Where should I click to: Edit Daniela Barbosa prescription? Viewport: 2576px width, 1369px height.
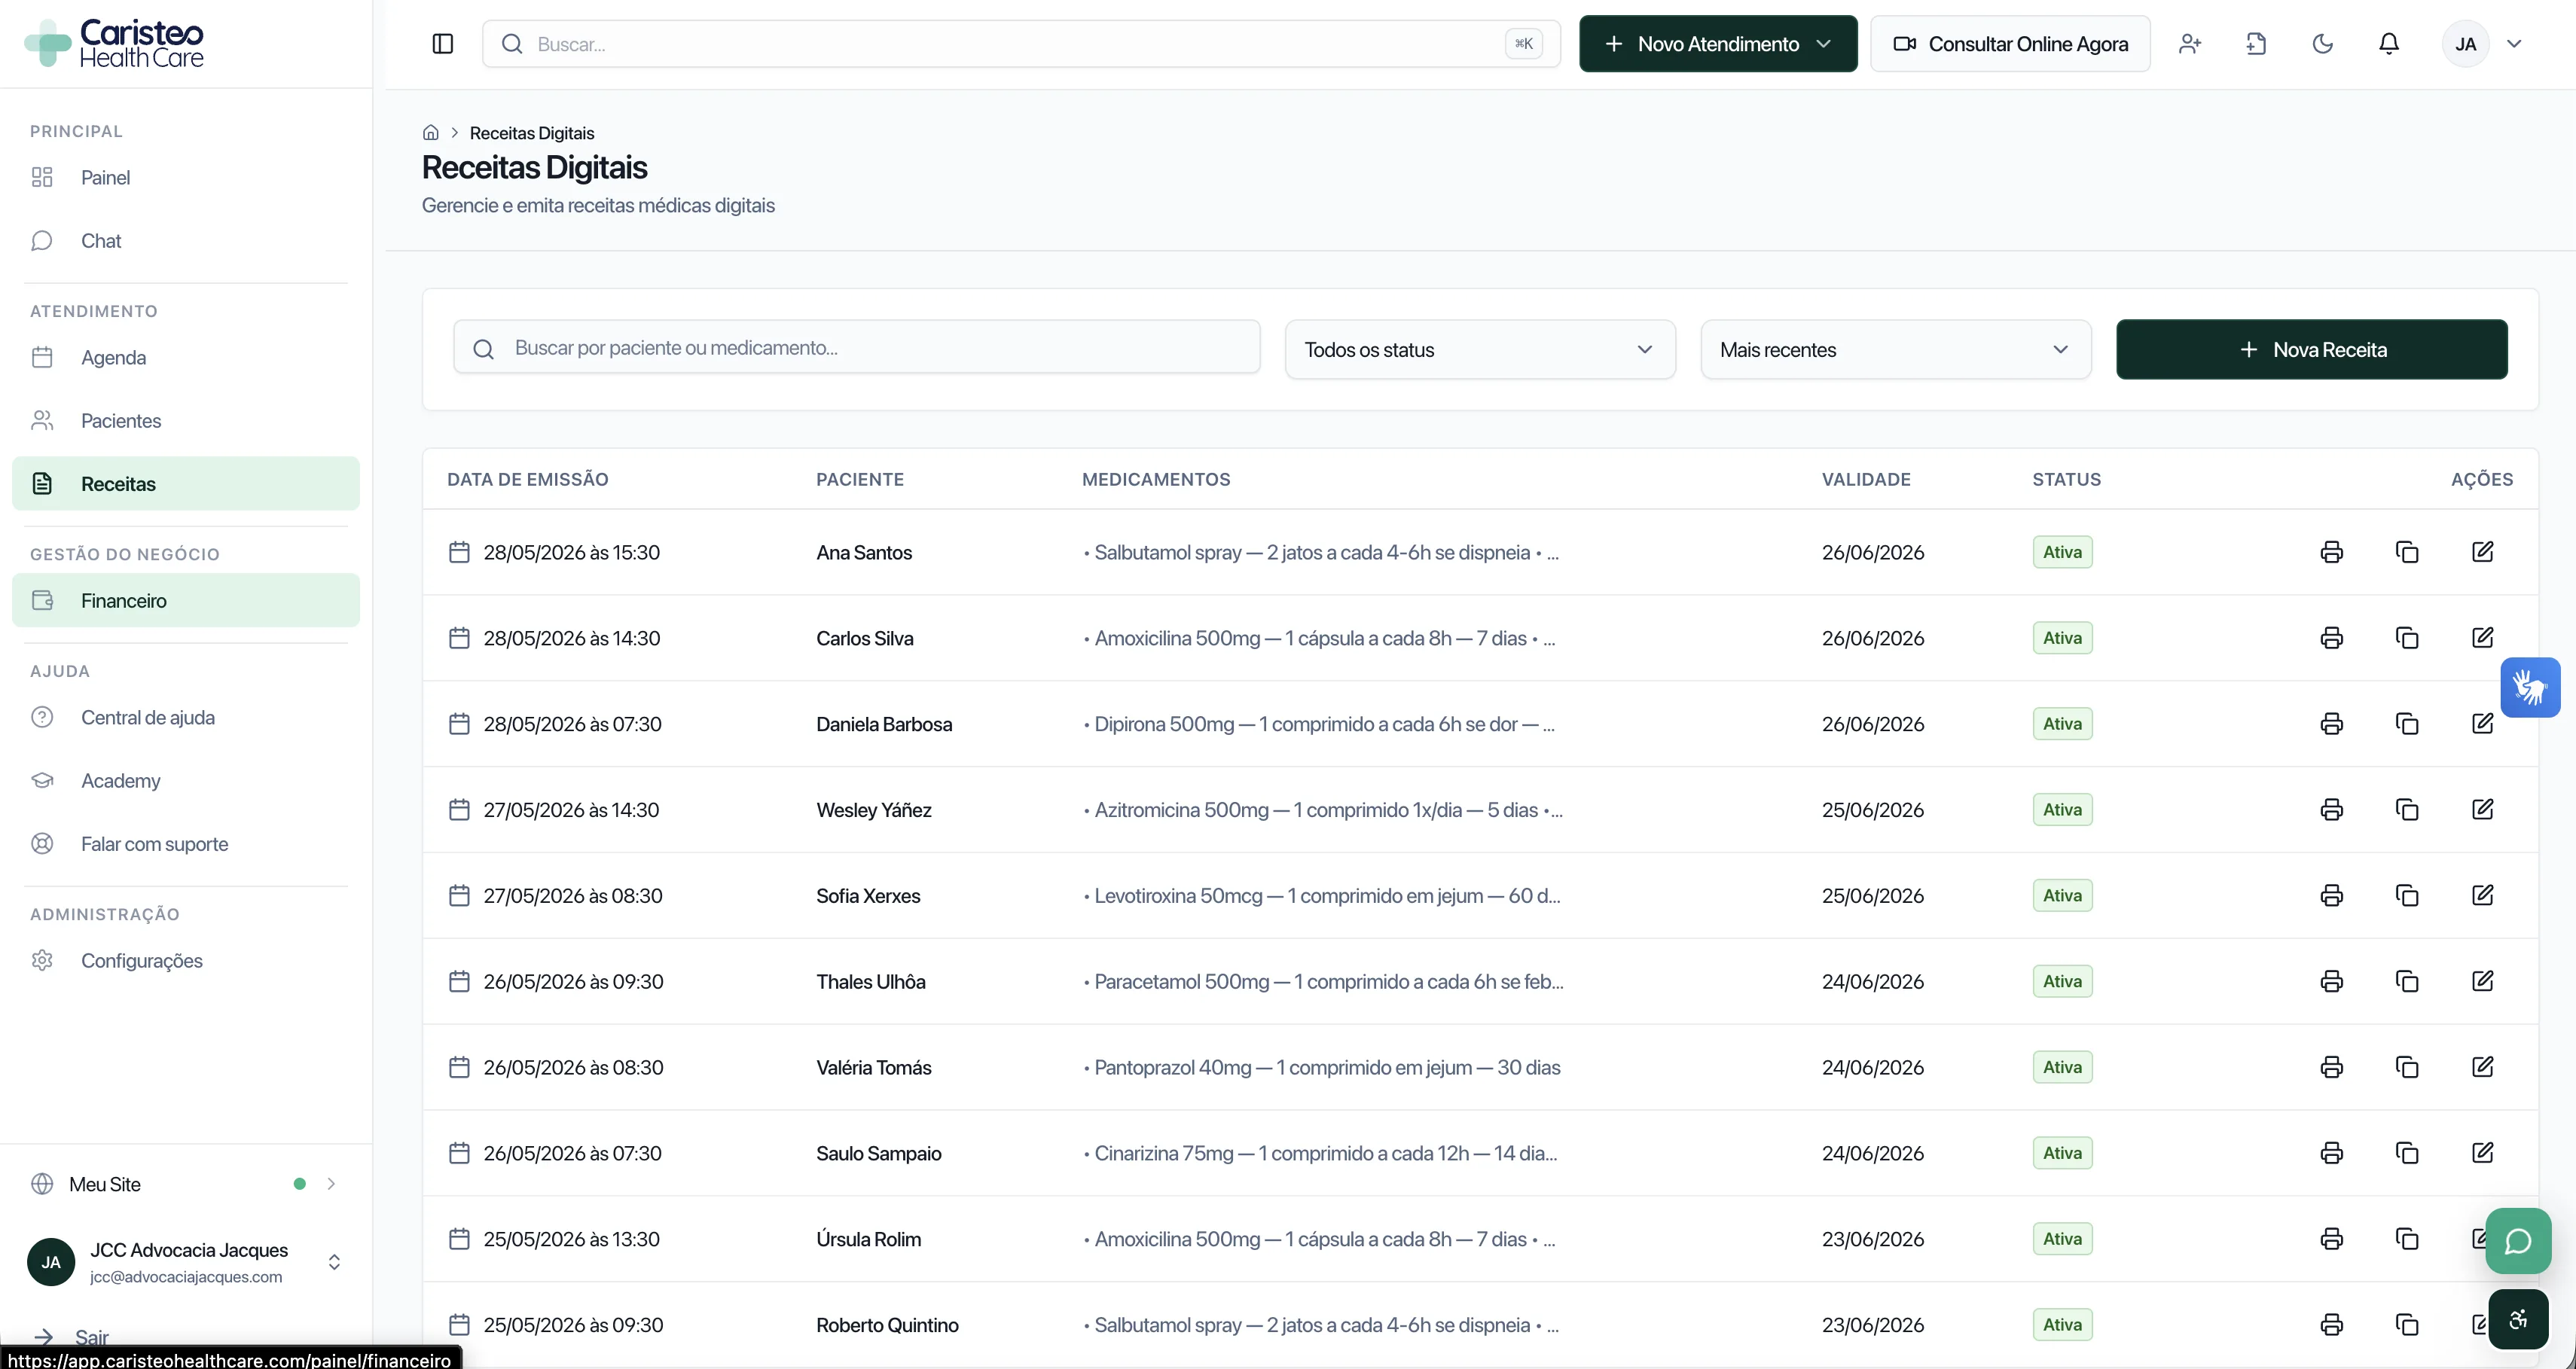click(x=2483, y=724)
